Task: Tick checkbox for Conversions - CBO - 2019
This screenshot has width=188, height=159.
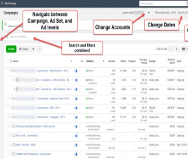Action: click(x=7, y=108)
